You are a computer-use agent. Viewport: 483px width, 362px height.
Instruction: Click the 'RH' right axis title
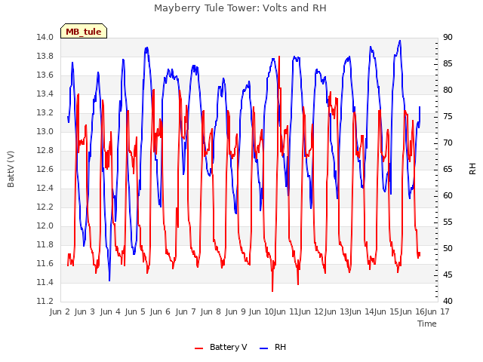(472, 169)
